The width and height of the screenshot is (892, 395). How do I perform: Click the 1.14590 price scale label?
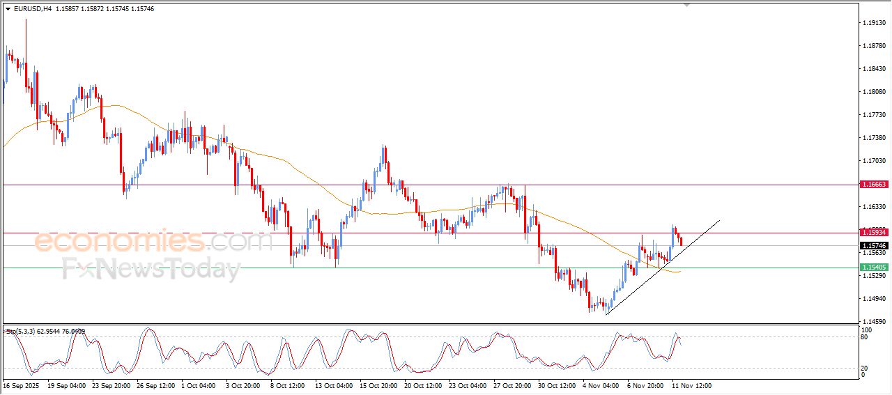pos(874,321)
